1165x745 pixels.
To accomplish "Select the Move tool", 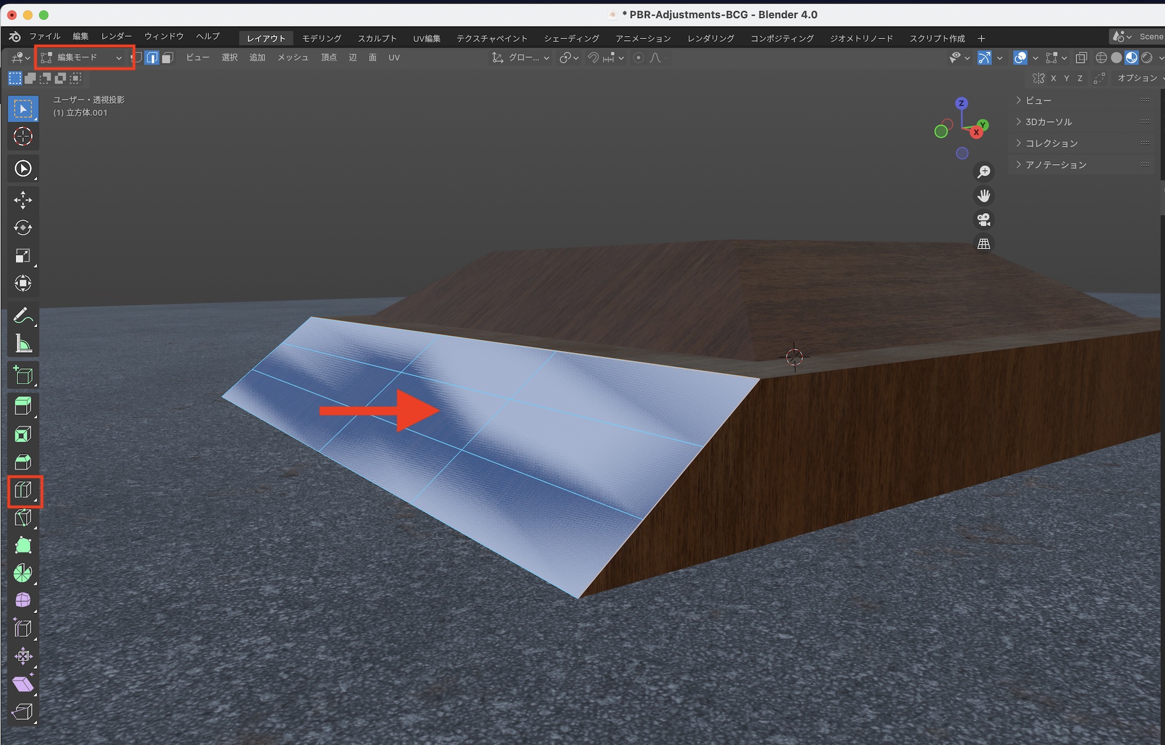I will click(x=23, y=200).
